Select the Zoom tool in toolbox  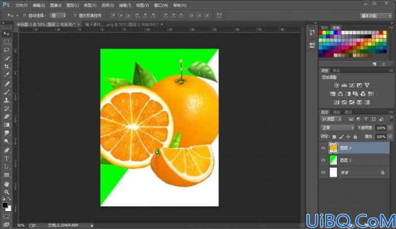point(7,193)
